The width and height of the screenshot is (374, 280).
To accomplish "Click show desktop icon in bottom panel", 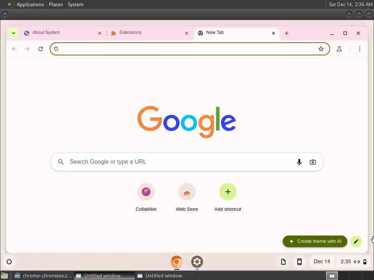I will pos(4,276).
